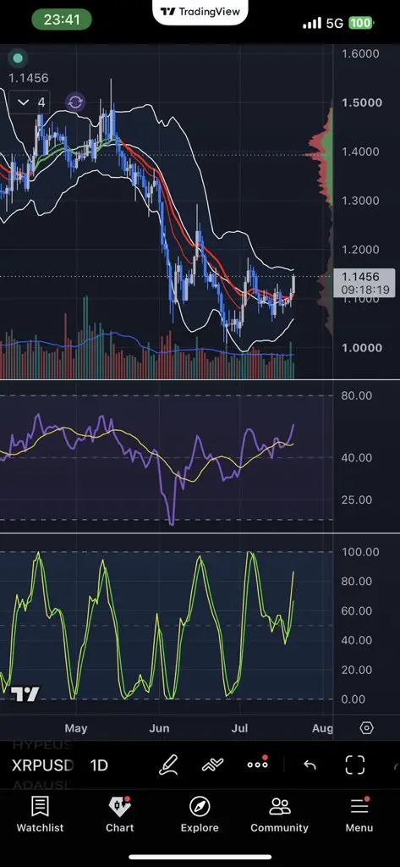Open the Menu tab
The height and width of the screenshot is (867, 400).
coord(359,815)
